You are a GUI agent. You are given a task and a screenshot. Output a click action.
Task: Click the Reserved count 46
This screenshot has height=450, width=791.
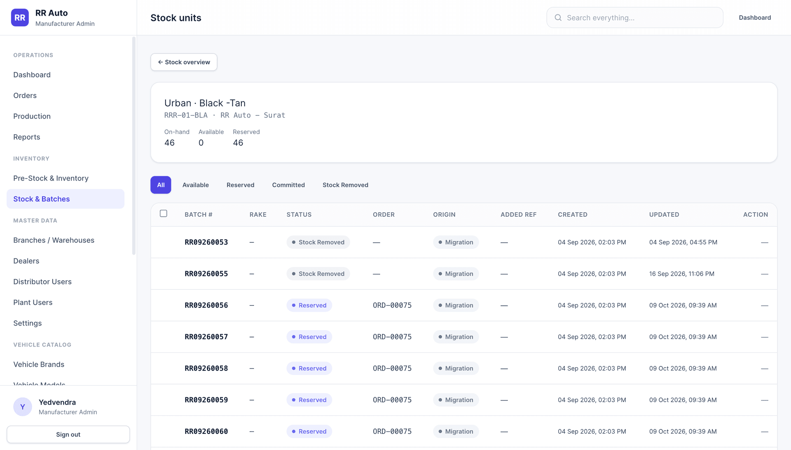(x=238, y=143)
